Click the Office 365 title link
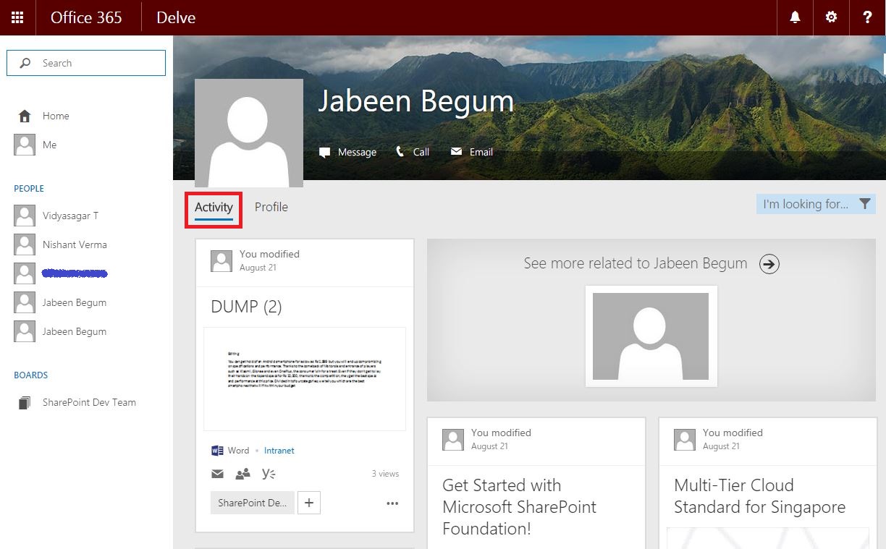The image size is (886, 549). [x=86, y=17]
